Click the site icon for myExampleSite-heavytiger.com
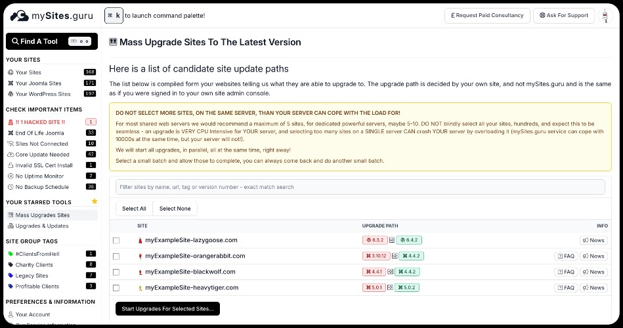This screenshot has width=623, height=328. (x=140, y=288)
